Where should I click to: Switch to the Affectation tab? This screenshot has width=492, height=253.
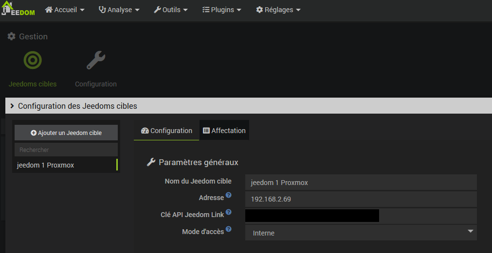224,131
